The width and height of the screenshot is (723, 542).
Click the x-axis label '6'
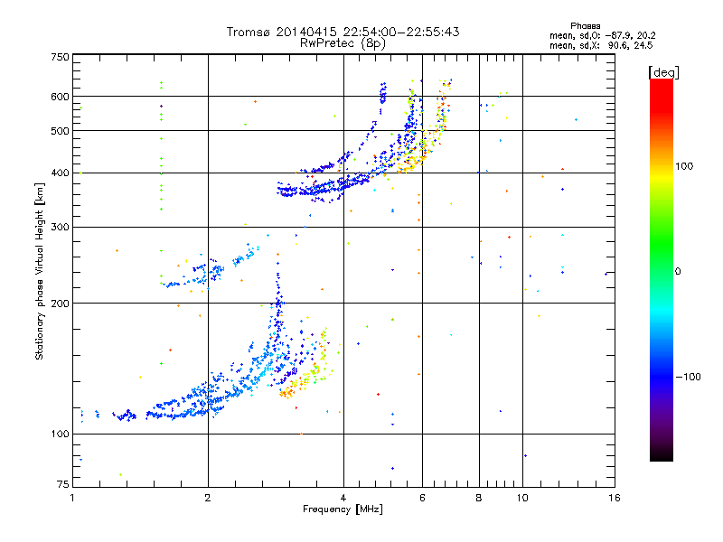pyautogui.click(x=422, y=498)
